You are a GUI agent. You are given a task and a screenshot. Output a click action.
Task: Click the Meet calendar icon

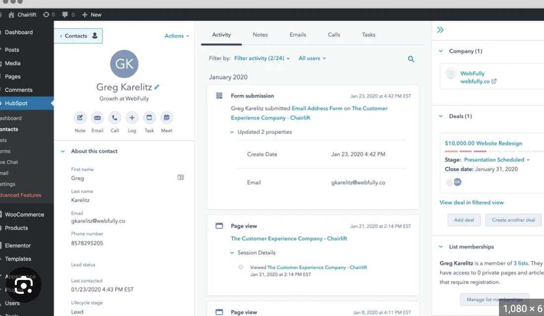[167, 118]
